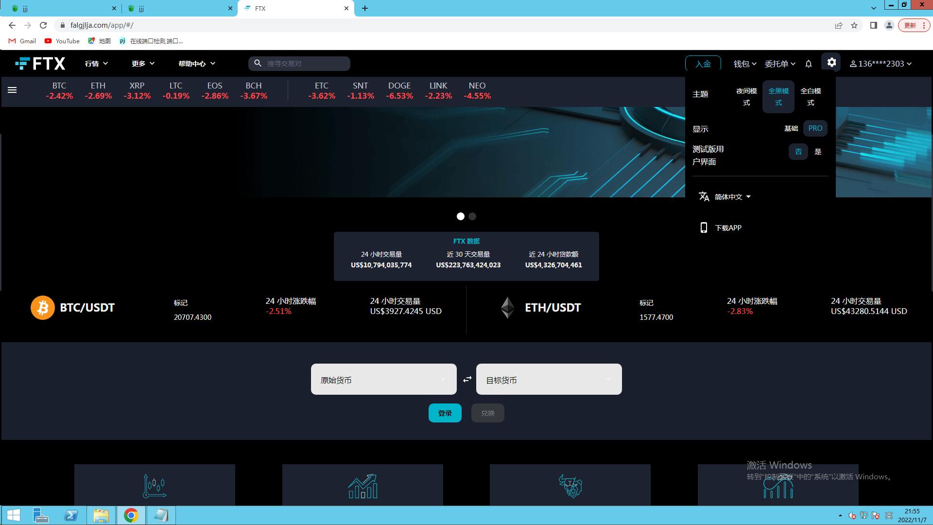This screenshot has height=525, width=933.
Task: Open the Chrome profile avatar
Action: coord(889,25)
